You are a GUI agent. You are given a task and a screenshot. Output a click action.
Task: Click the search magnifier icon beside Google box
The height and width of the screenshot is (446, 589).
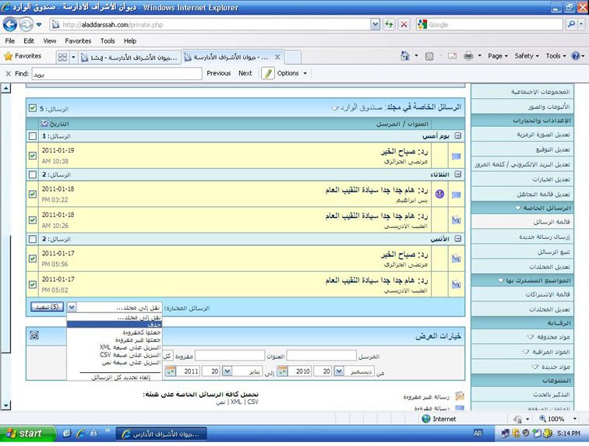tap(571, 24)
